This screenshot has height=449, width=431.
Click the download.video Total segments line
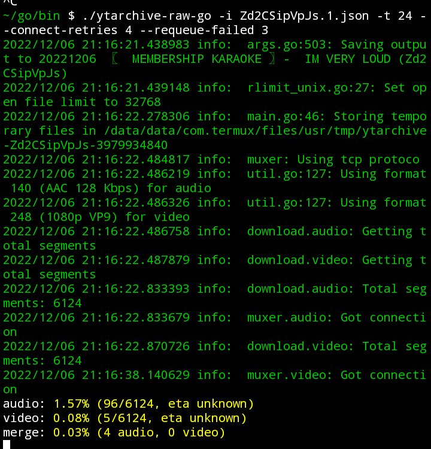pyautogui.click(x=215, y=353)
